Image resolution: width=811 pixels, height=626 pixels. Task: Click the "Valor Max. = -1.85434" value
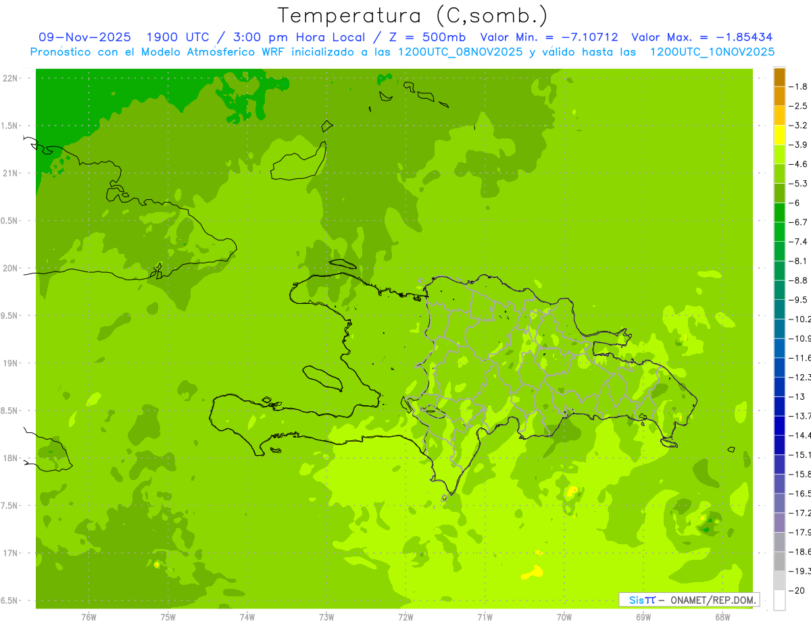(x=702, y=37)
